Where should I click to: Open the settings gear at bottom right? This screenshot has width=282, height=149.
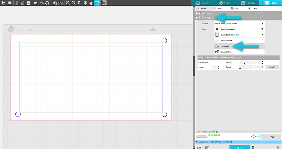[x=278, y=147]
